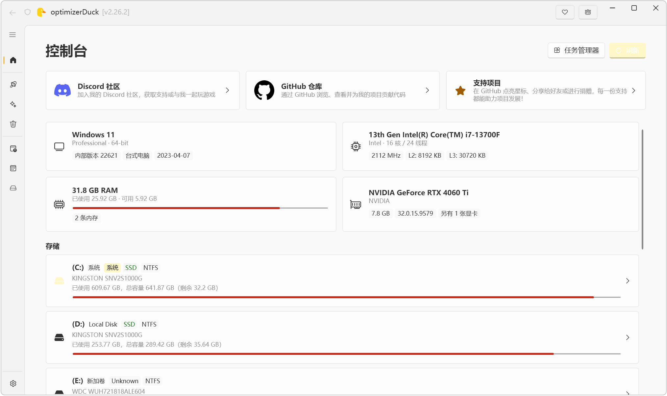Go to the Home dashboard icon

(13, 60)
